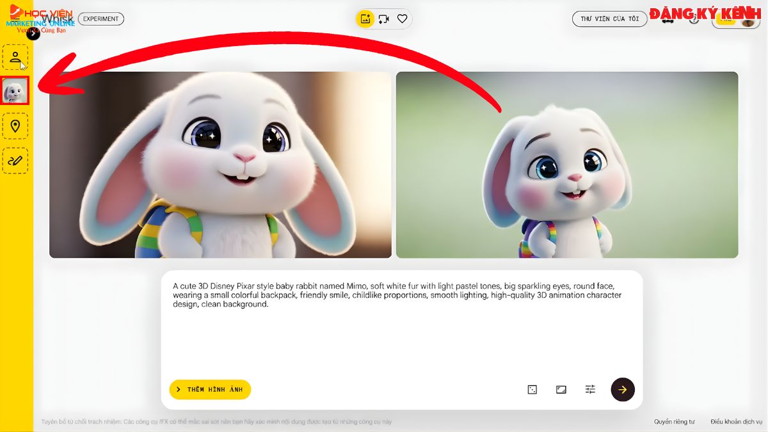
Task: Switch to image mode with the yellow icon
Action: [365, 19]
